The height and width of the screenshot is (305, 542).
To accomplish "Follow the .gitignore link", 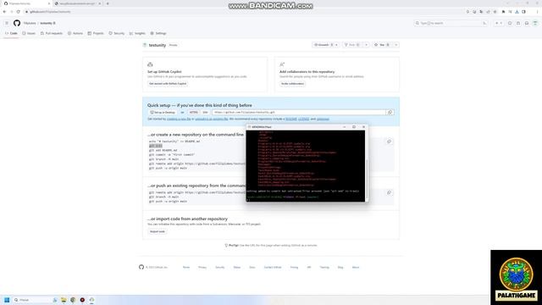I will (x=323, y=119).
